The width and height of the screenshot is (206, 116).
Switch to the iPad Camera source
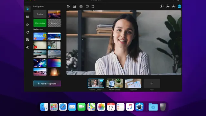click(115, 83)
